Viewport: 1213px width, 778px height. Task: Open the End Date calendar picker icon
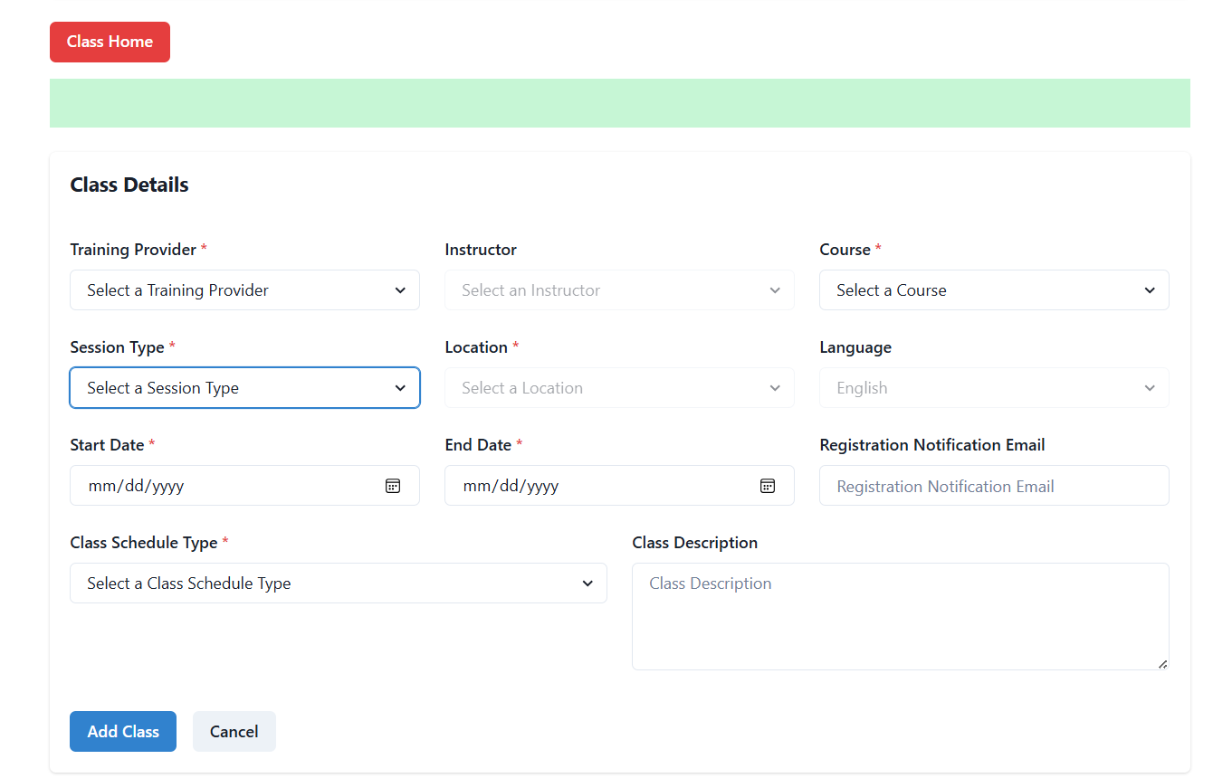pyautogui.click(x=768, y=486)
